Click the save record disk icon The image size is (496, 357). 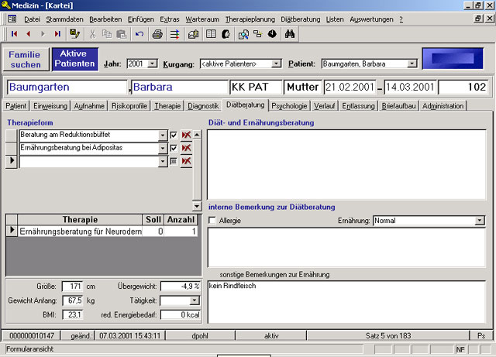pyautogui.click(x=74, y=34)
